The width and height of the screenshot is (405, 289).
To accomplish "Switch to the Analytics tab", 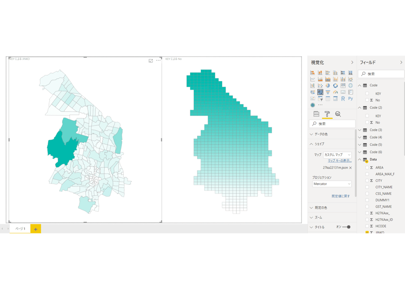I will [x=338, y=114].
